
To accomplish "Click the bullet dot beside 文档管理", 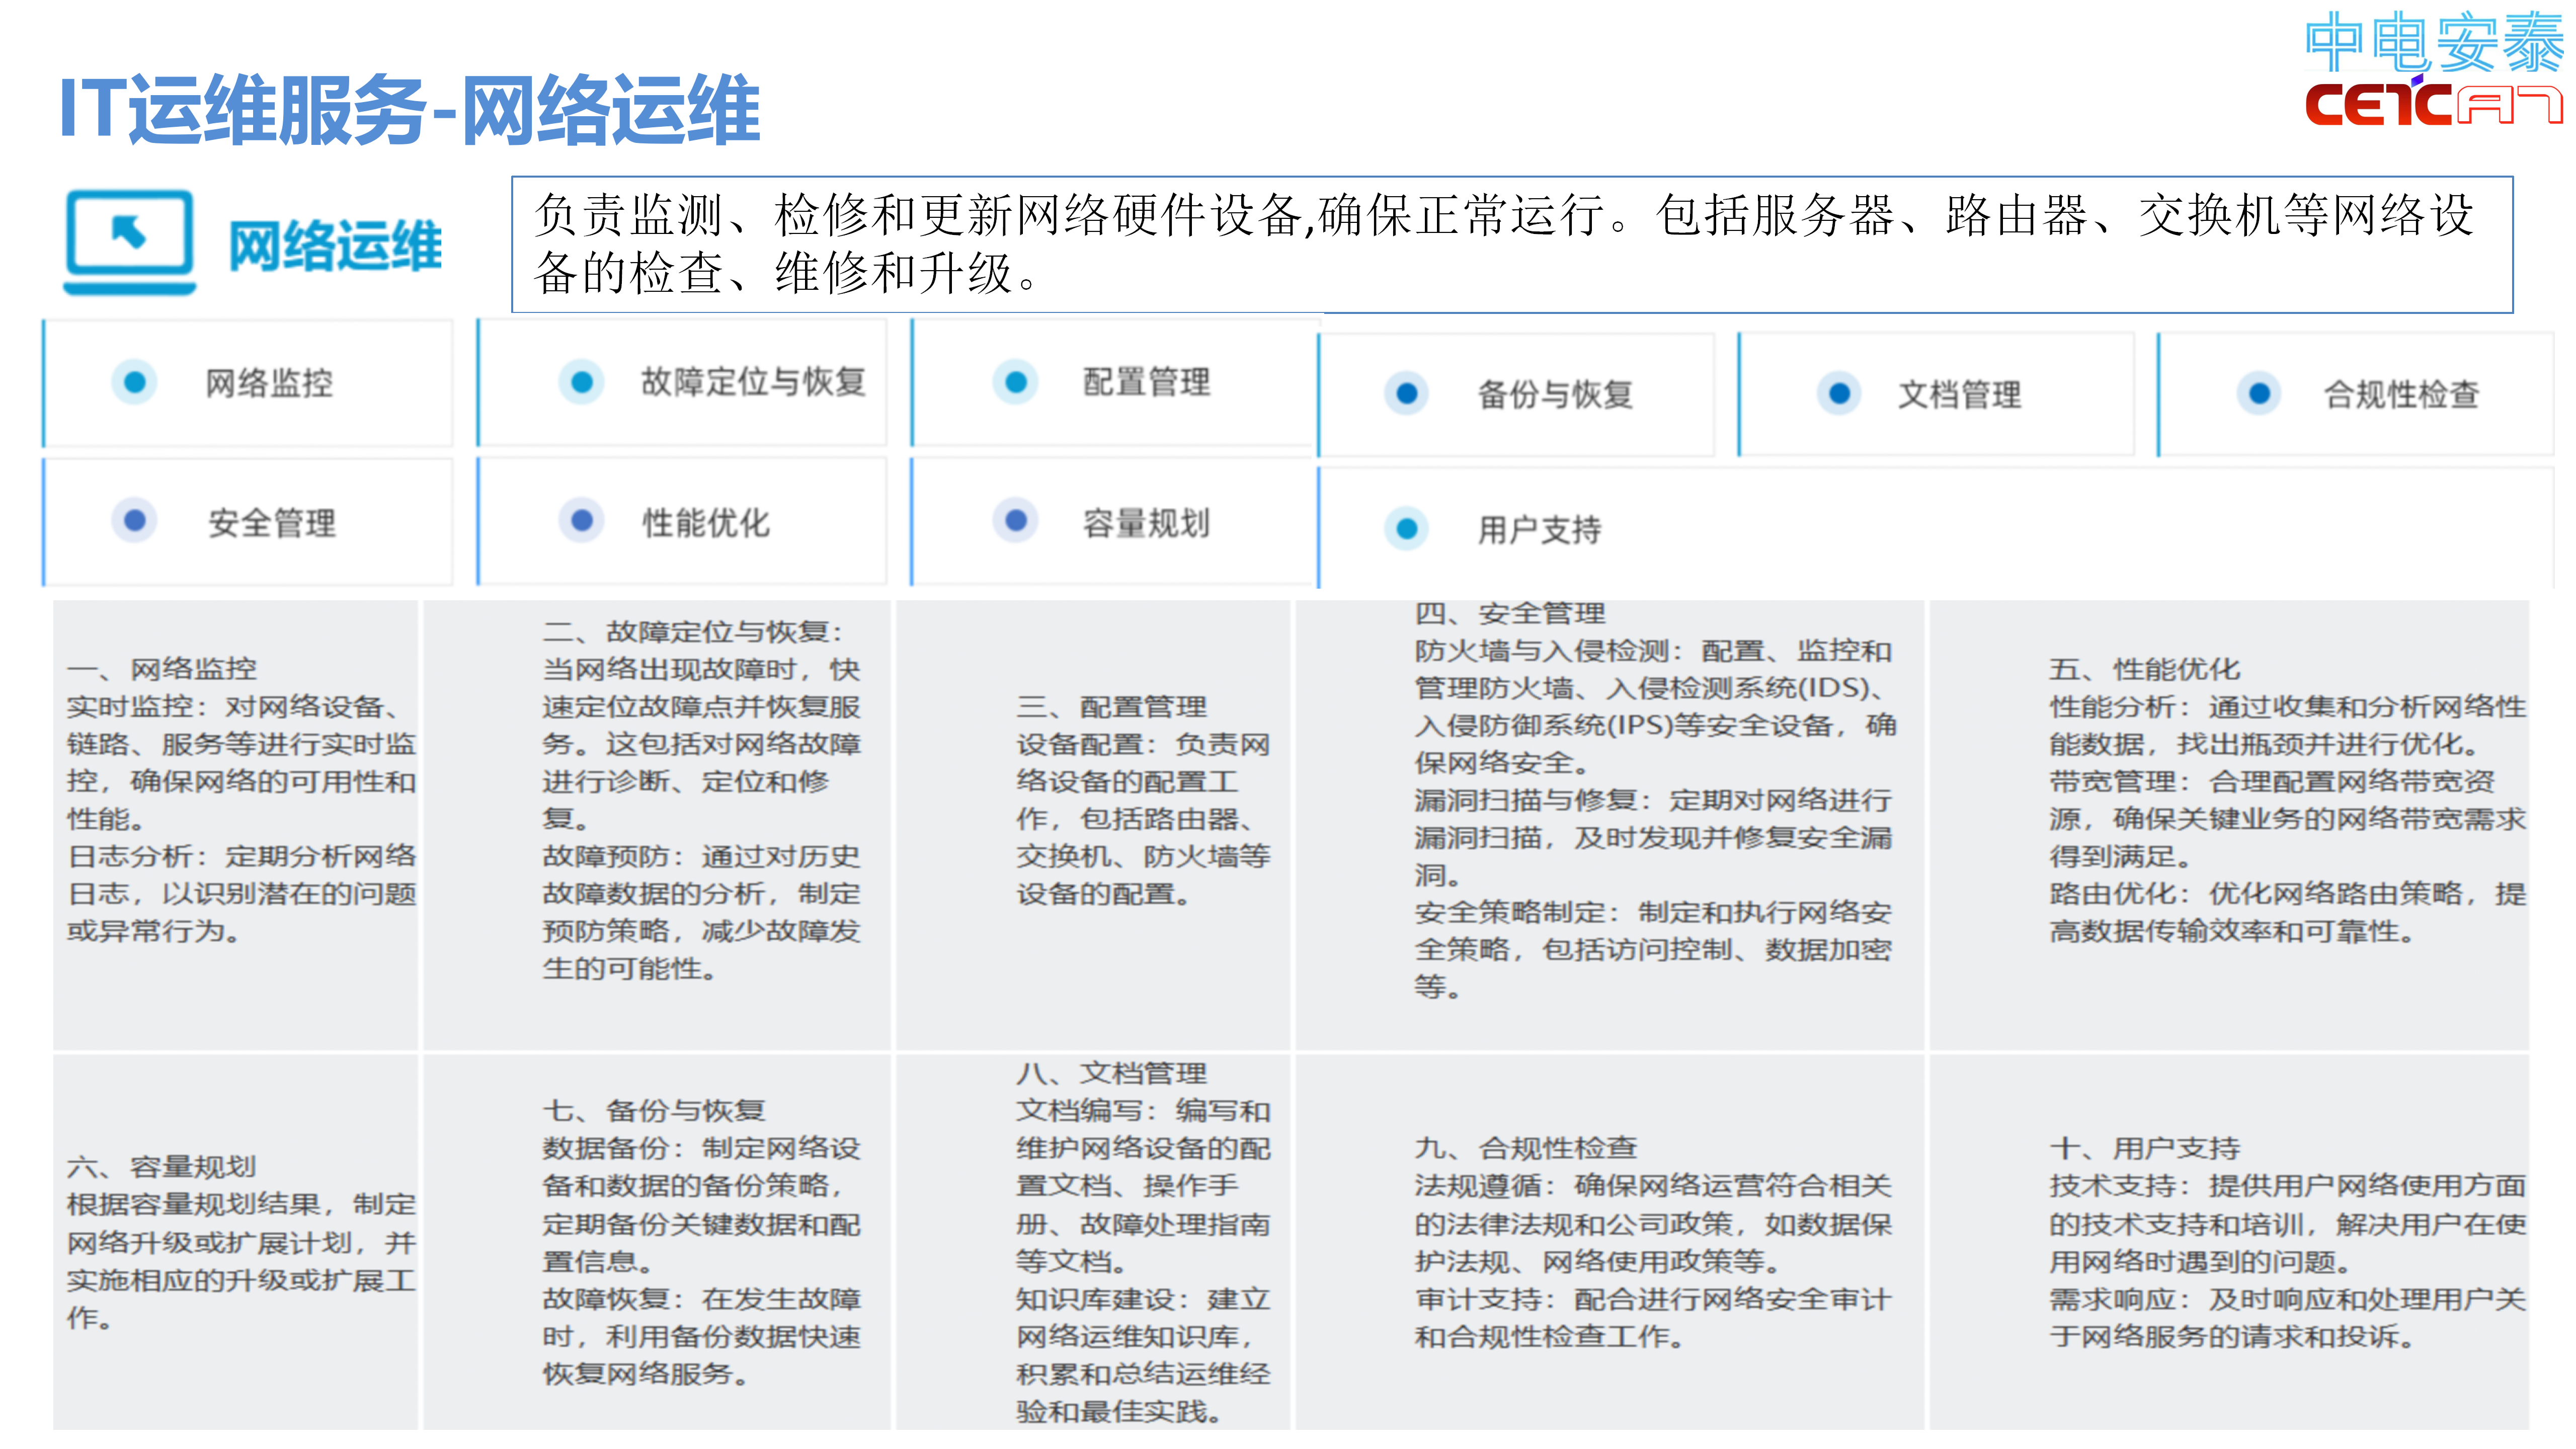I will tap(1838, 394).
